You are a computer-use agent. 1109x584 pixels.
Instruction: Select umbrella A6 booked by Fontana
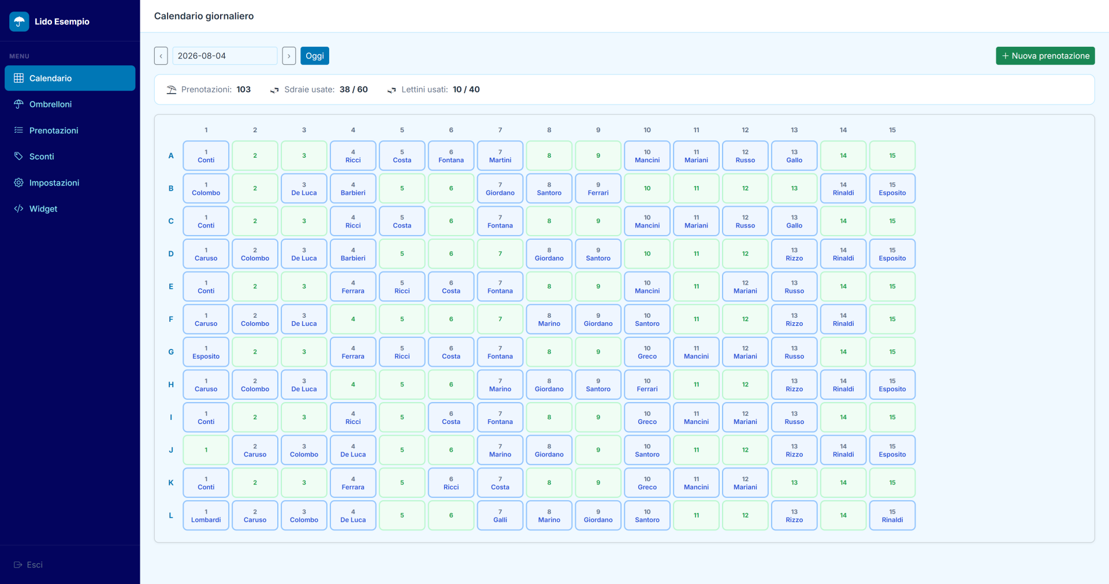(x=451, y=156)
